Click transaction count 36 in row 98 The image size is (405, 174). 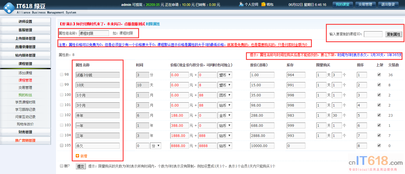coord(390,75)
